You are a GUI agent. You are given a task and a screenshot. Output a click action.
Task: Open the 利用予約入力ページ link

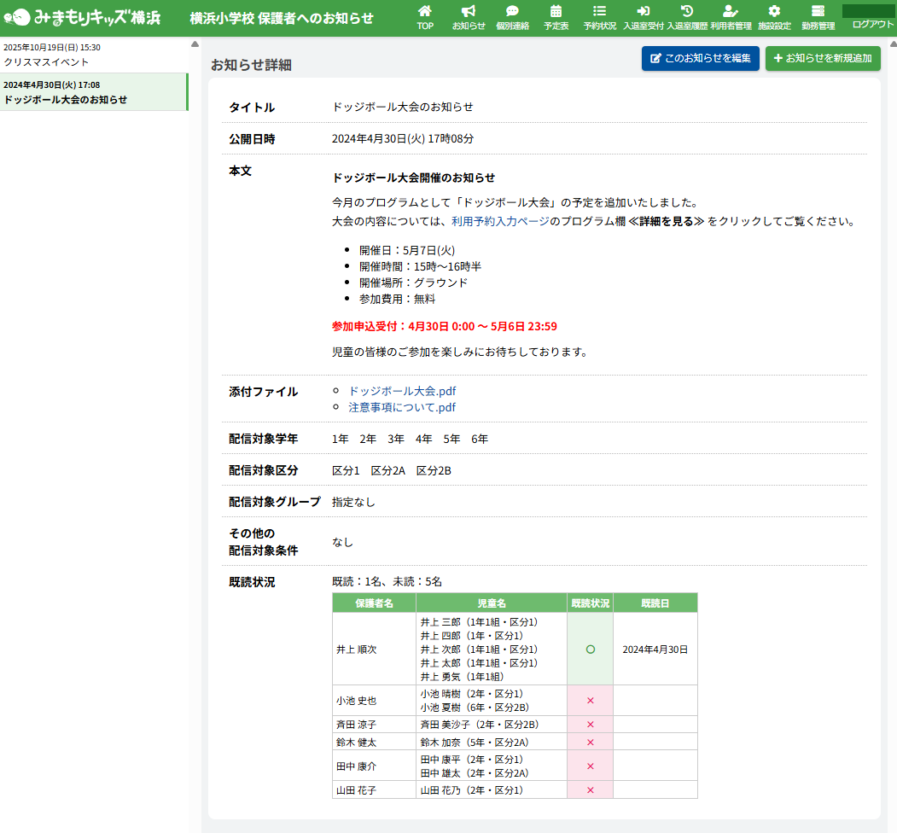click(x=500, y=221)
